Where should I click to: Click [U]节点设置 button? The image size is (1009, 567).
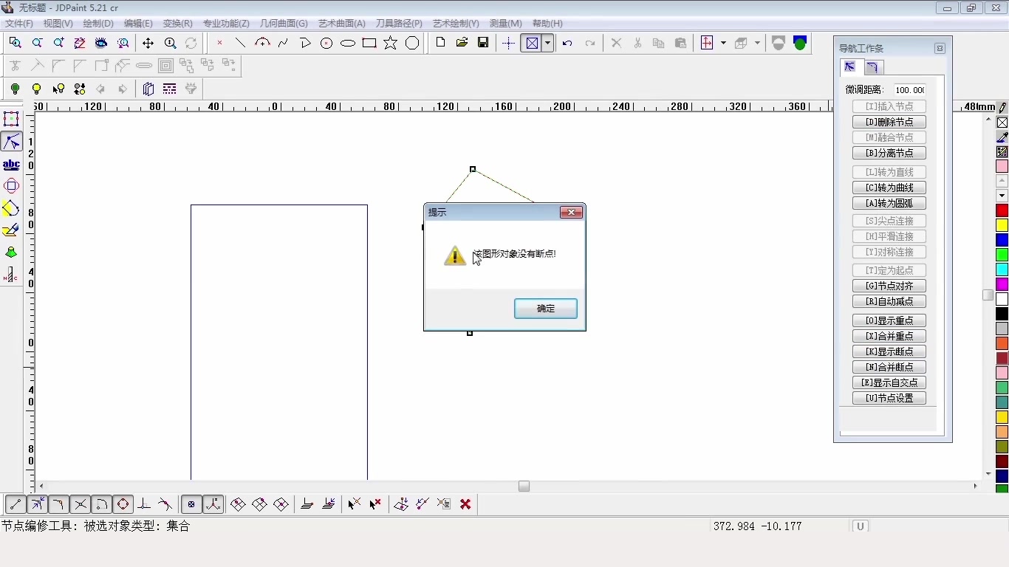[889, 398]
